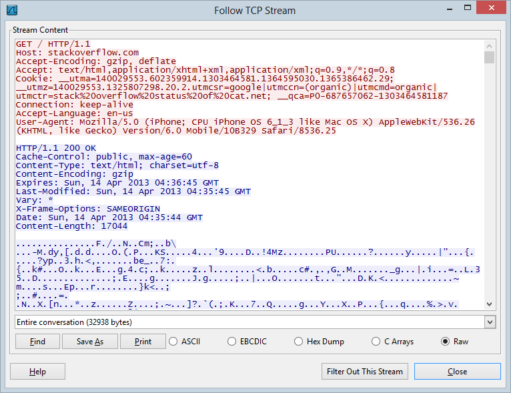Click the 'Content-Length: 17044' line
Image resolution: width=511 pixels, height=393 pixels.
click(x=71, y=226)
